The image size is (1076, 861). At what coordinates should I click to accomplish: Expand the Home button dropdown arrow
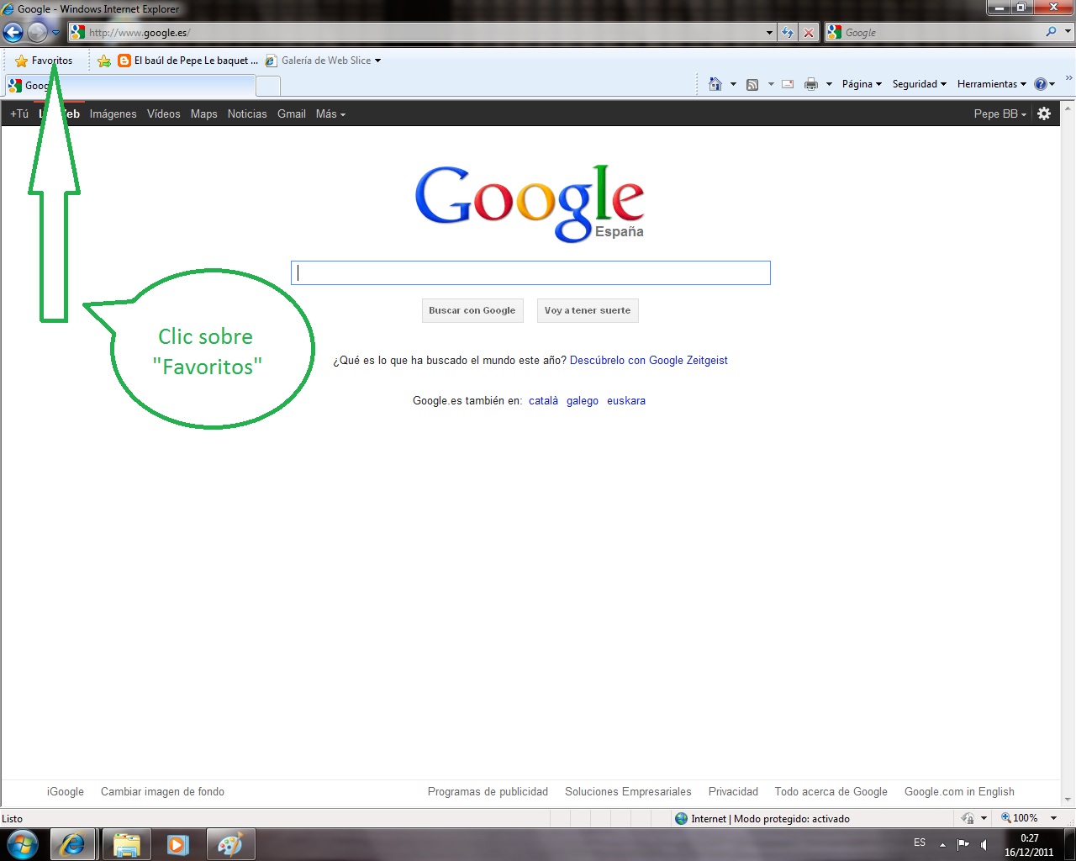coord(733,84)
